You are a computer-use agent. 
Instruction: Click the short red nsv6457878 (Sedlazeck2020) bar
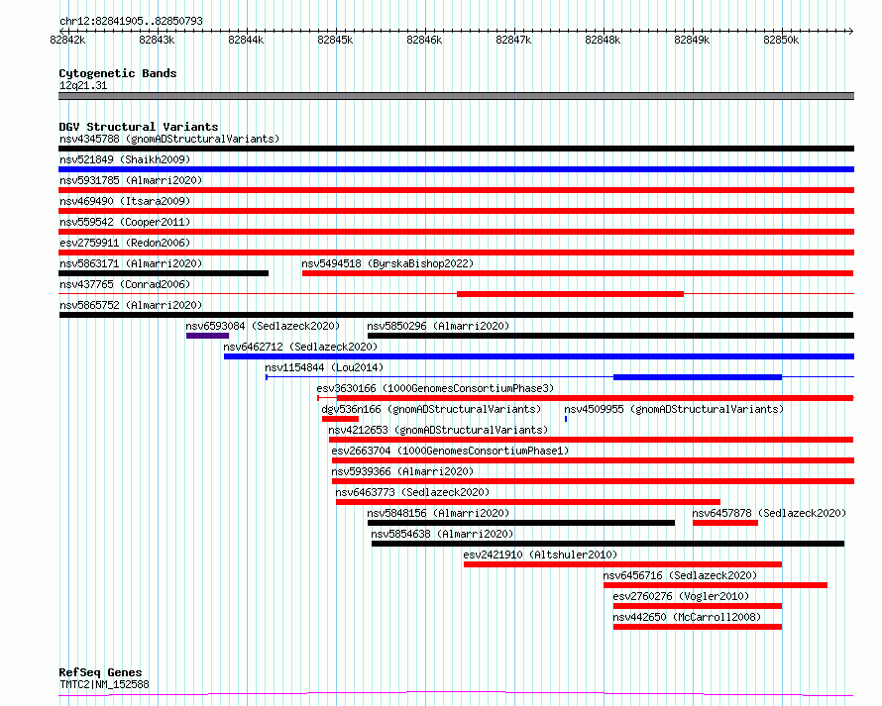725,523
